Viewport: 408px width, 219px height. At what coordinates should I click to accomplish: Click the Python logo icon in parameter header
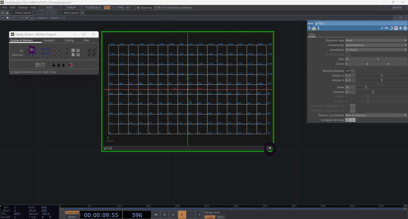point(396,28)
